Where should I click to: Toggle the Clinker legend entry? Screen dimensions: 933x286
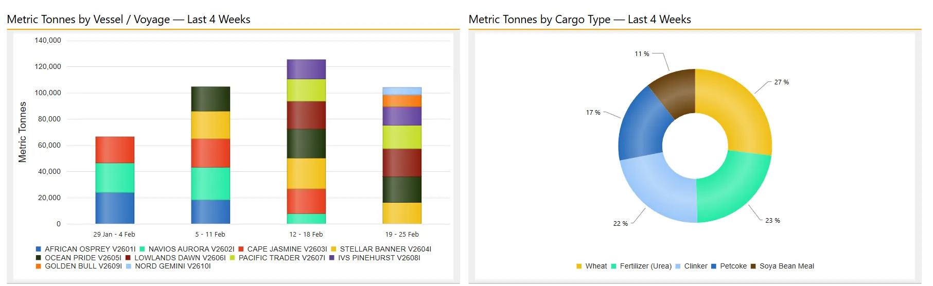click(x=692, y=266)
